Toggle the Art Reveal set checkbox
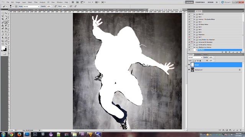The image size is (245, 137). coord(189,45)
